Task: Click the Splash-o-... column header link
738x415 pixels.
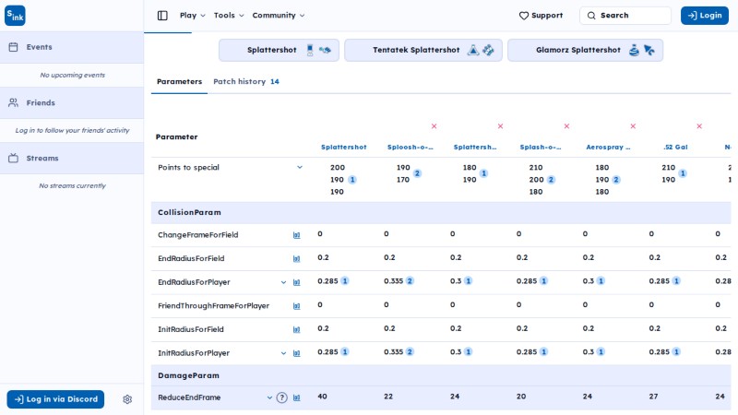Action: [x=541, y=148]
